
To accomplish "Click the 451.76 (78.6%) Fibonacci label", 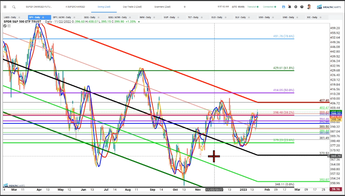I will tap(283, 36).
